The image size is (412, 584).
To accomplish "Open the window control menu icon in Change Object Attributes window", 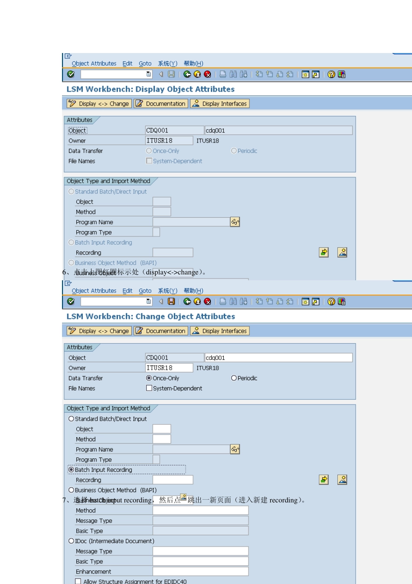I will pos(68,283).
